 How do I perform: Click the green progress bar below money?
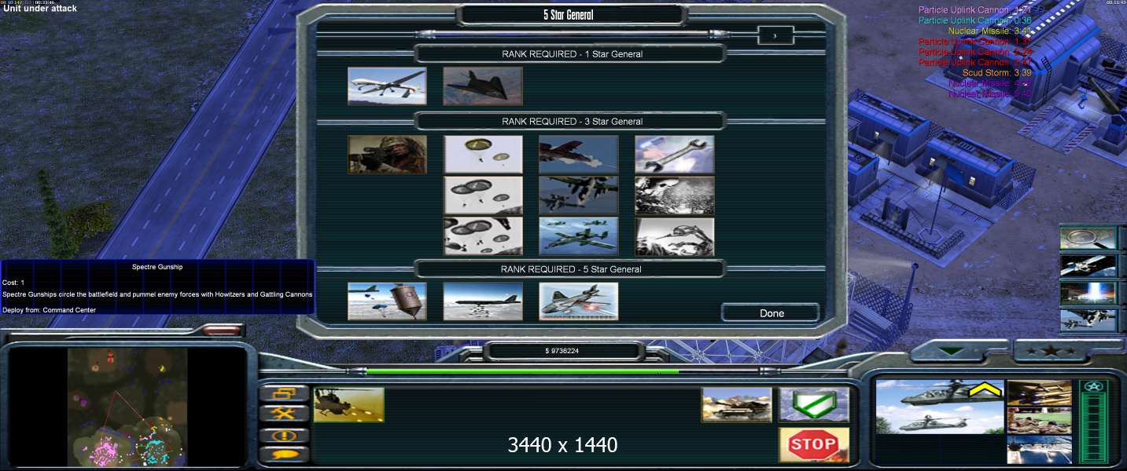tap(523, 371)
